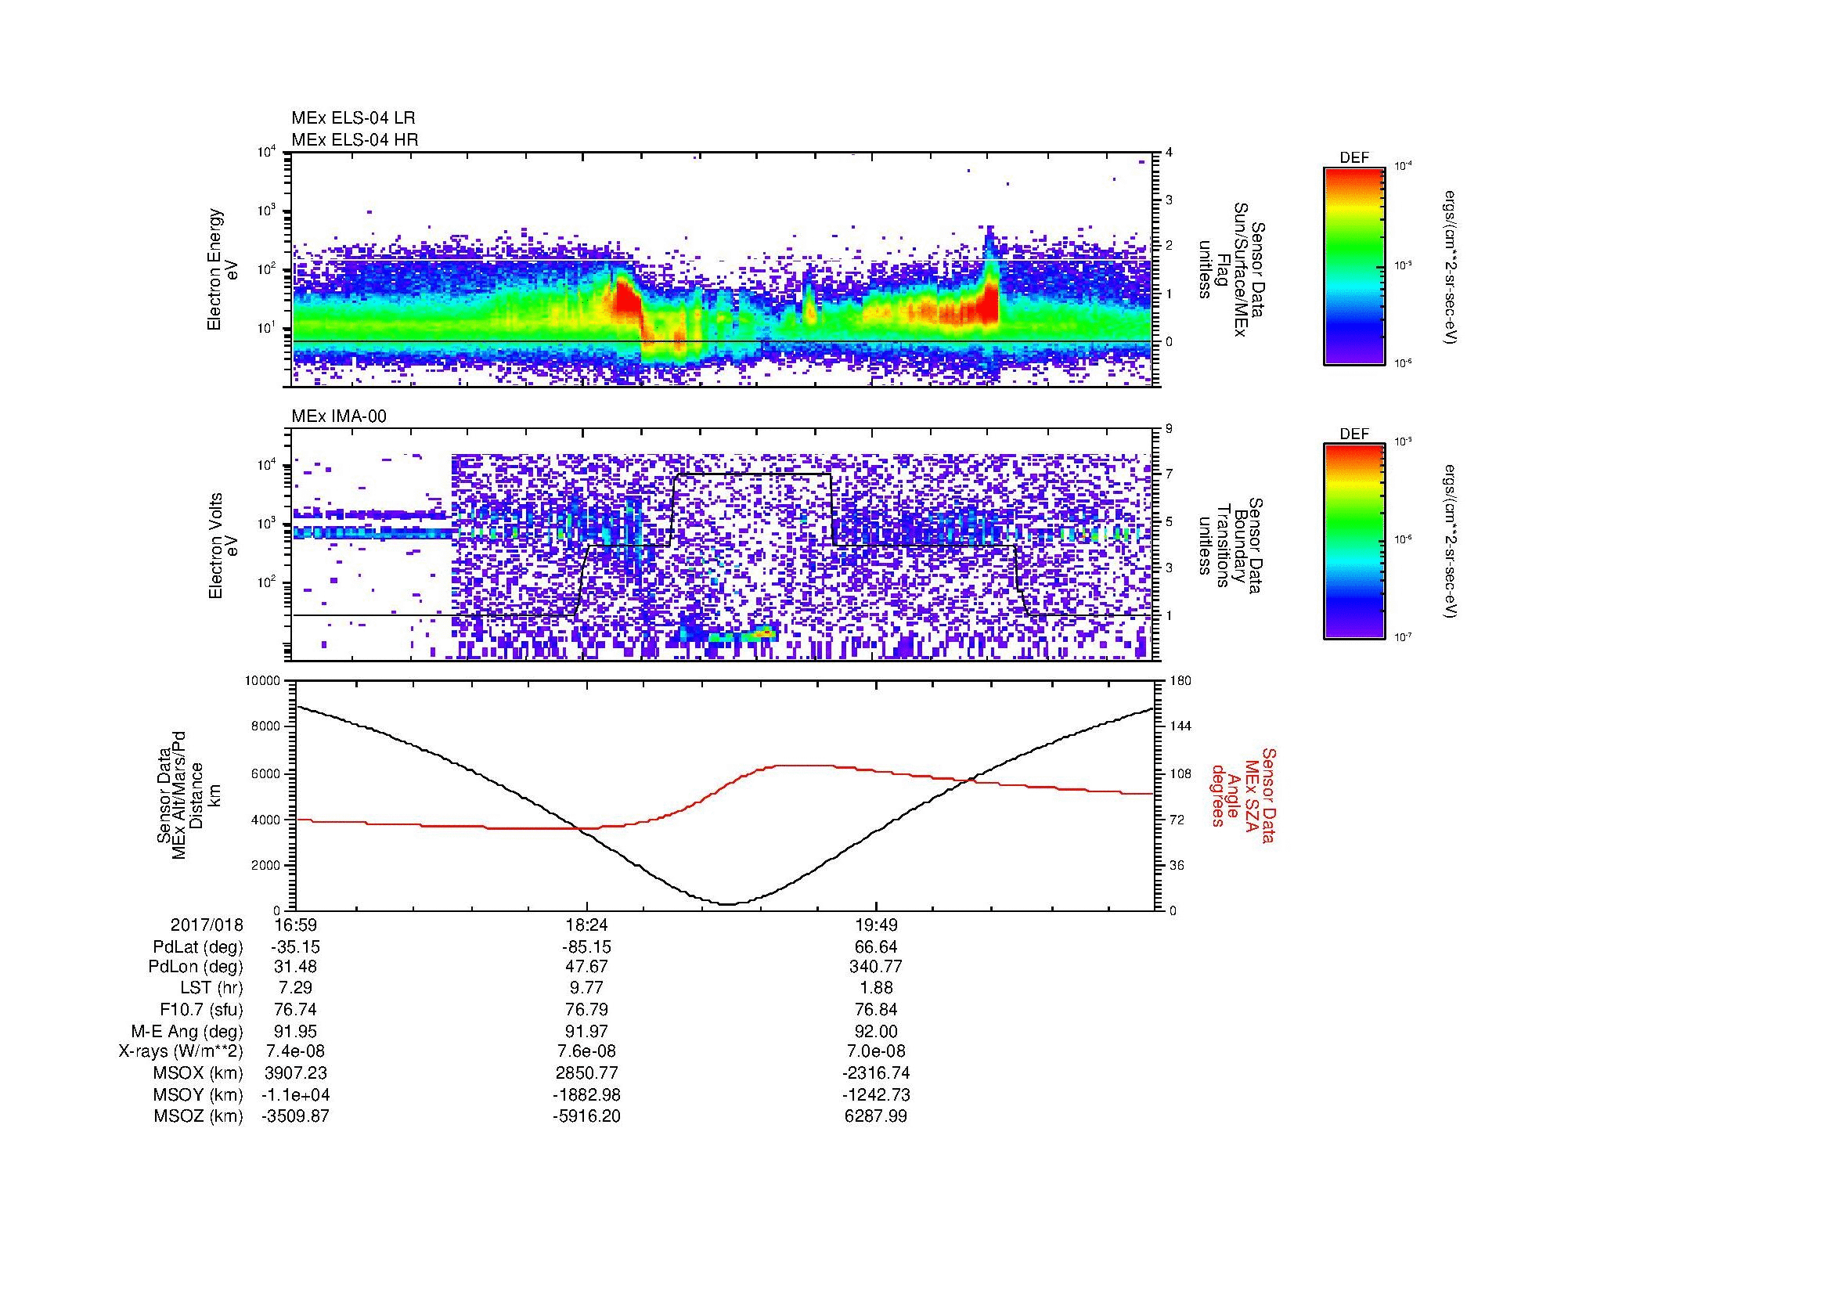Click the time tick label '19:49'

[876, 925]
